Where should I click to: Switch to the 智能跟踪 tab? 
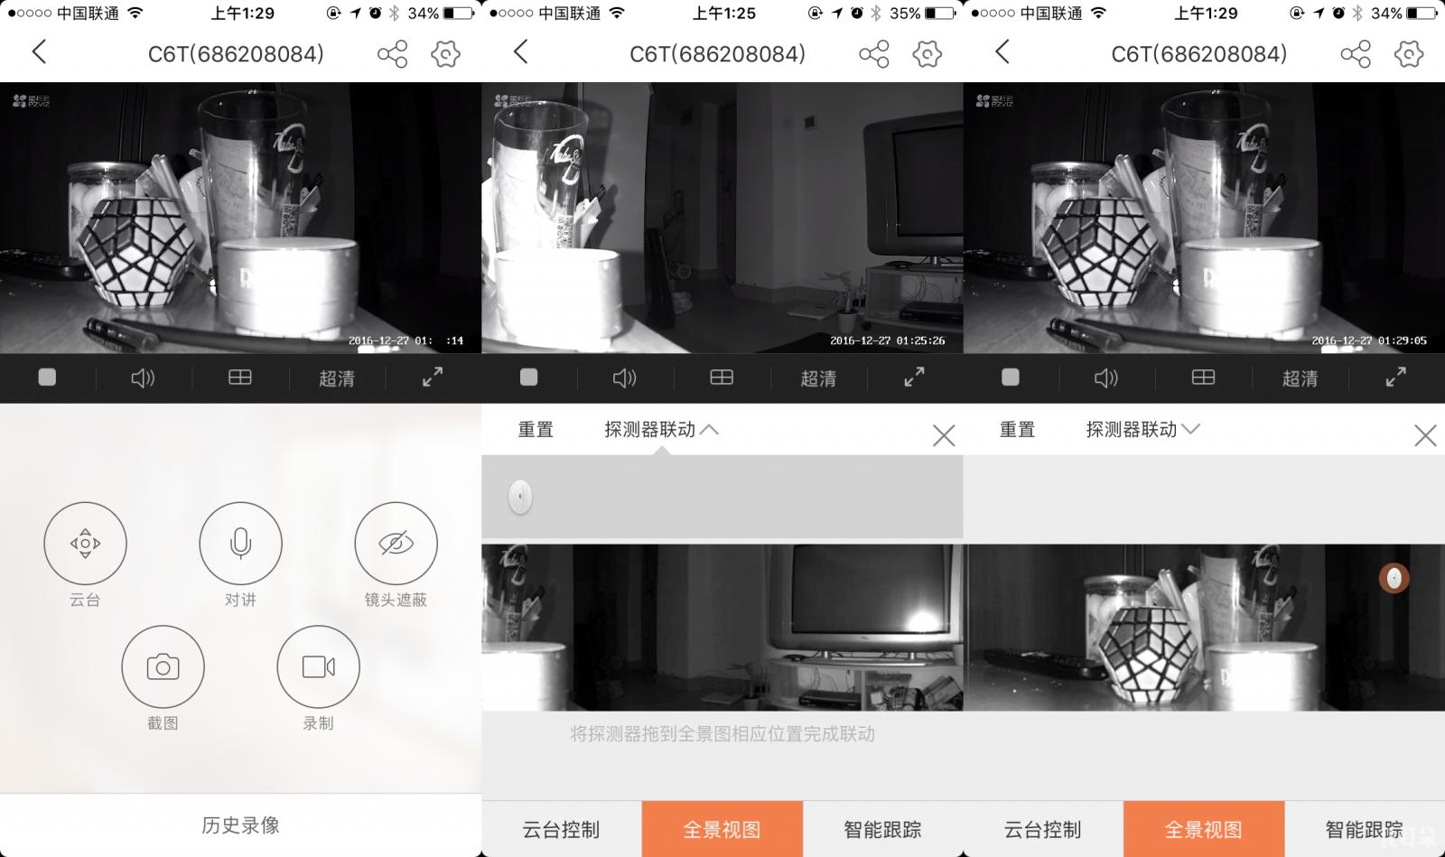881,828
